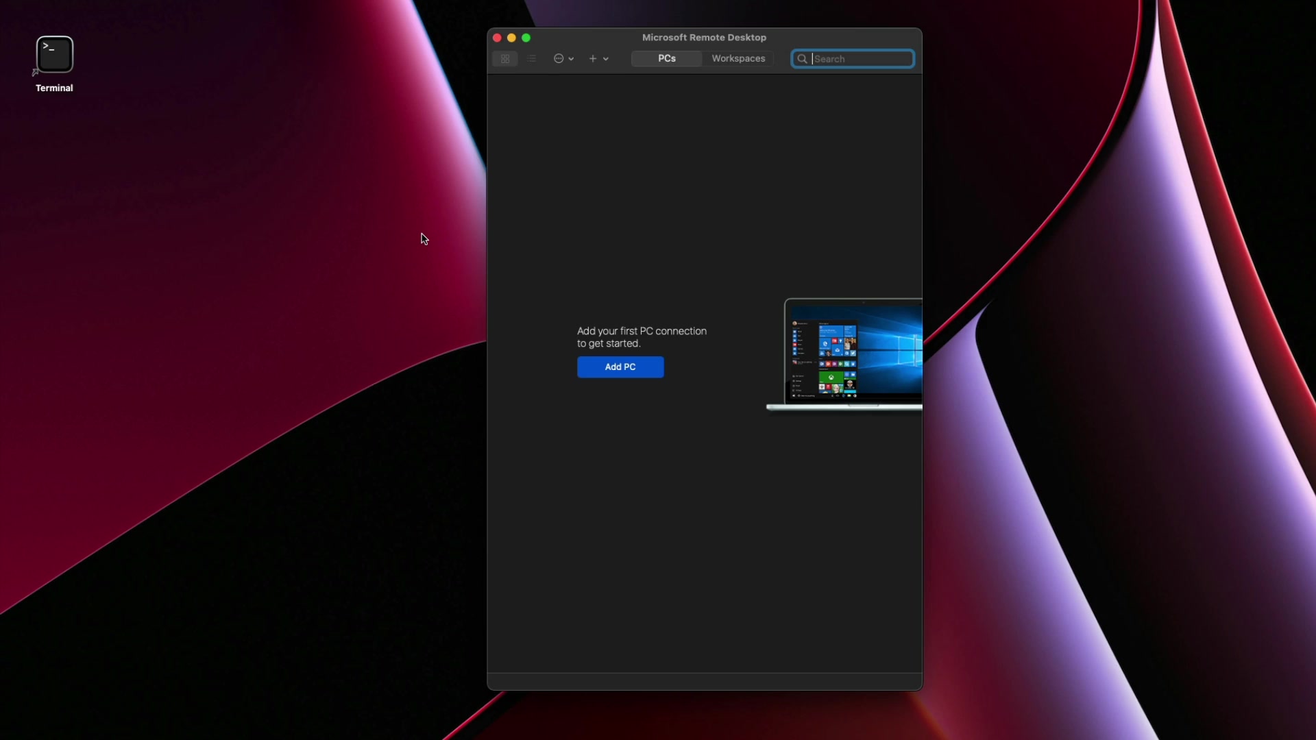Close the Microsoft Remote Desktop window

pyautogui.click(x=497, y=38)
